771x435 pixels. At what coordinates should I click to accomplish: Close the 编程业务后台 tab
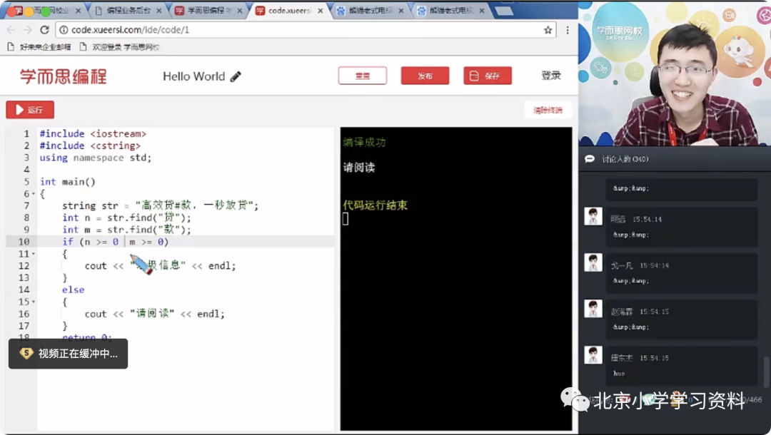click(x=158, y=10)
